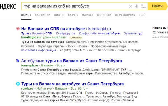Switch to the Маркет tab
Viewport: 168px width, 106px height.
tap(88, 15)
